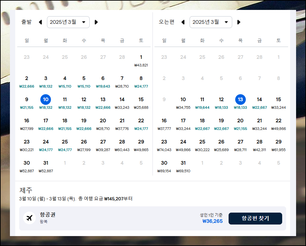Viewport: 306px width, 246px height.
Task: Select departure date 27 priced ₩39,287
Action: point(103,145)
